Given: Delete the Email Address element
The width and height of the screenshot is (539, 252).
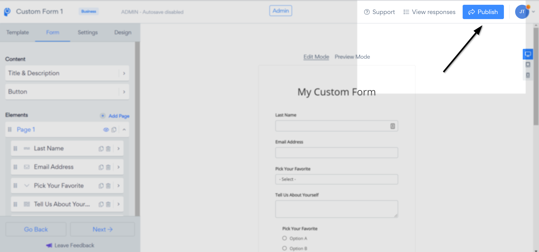Looking at the screenshot, I should (x=108, y=167).
